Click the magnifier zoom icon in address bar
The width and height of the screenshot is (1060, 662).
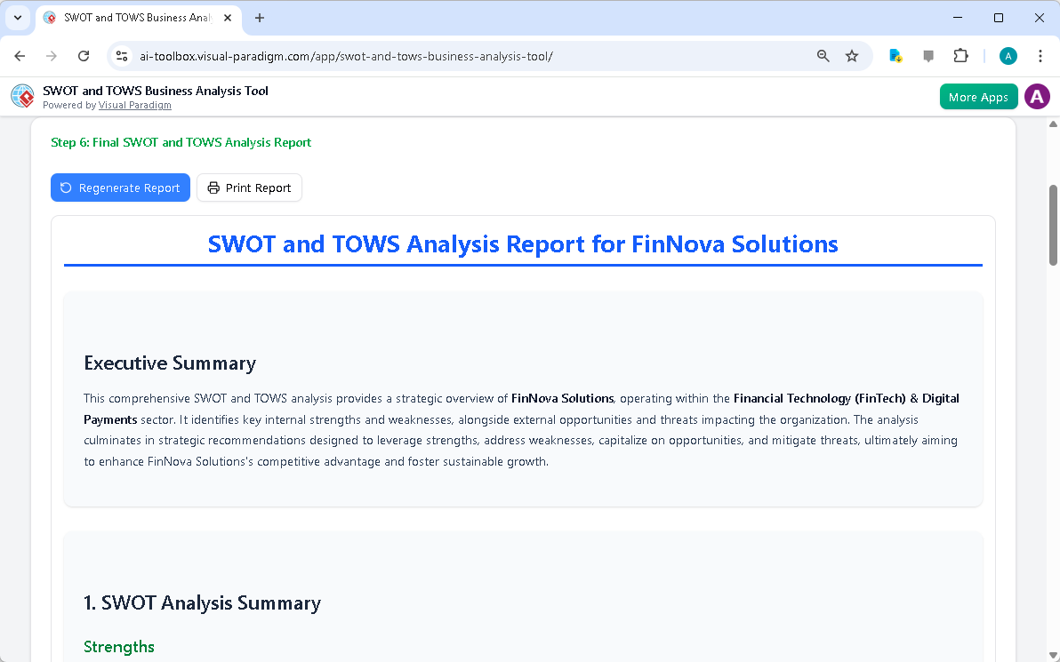(823, 55)
